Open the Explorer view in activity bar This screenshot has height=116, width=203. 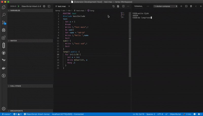click(x=4, y=7)
